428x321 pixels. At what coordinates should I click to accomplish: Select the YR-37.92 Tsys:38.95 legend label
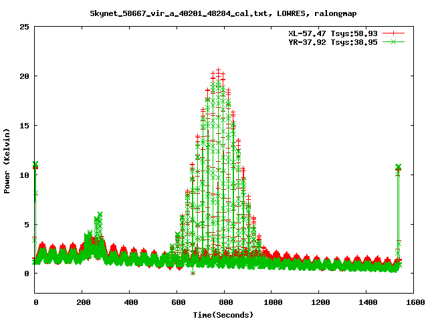[333, 42]
